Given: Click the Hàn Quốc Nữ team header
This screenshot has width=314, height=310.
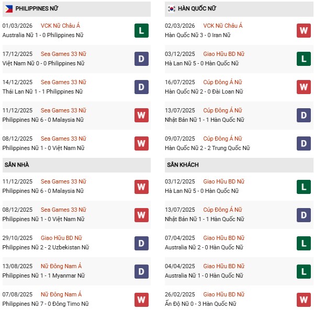Looking at the screenshot, I should click(197, 8).
